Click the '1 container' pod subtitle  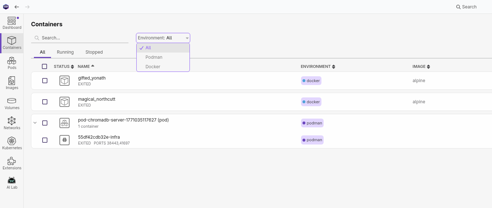click(88, 127)
